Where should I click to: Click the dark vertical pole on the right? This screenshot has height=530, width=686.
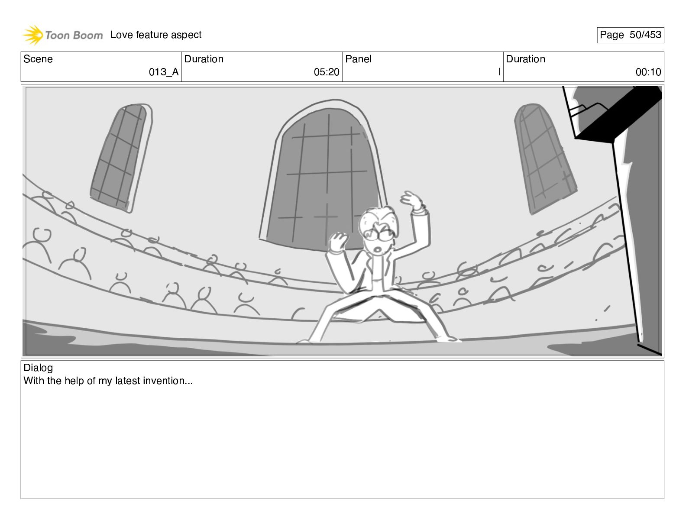627,242
